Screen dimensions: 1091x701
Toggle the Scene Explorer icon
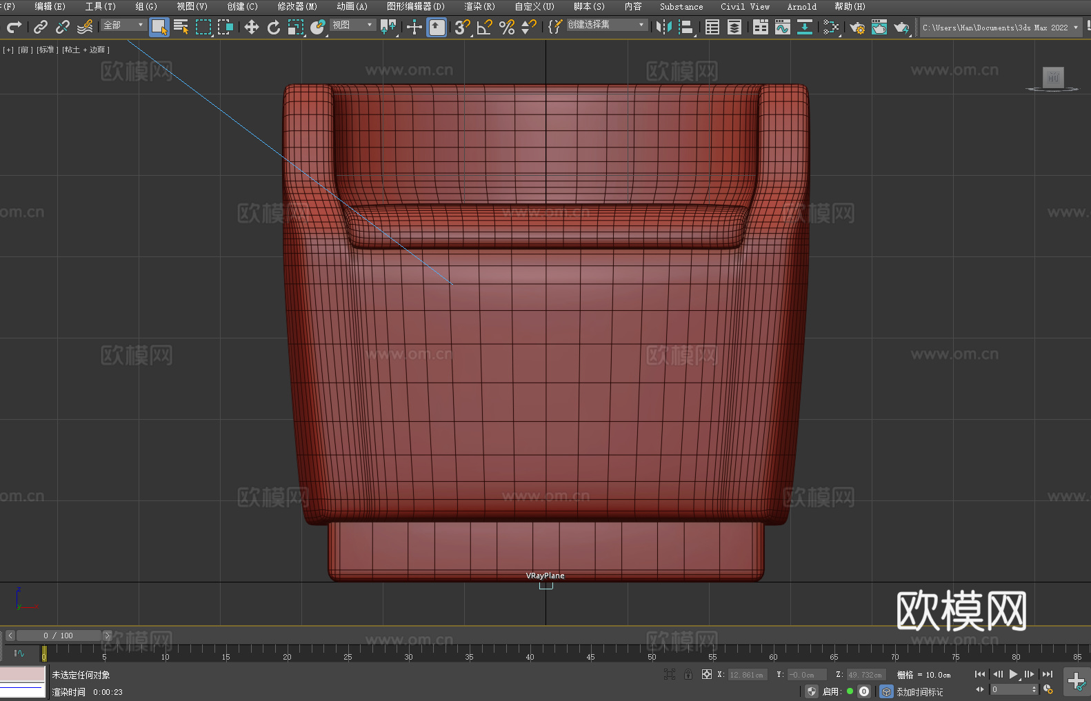pyautogui.click(x=712, y=27)
